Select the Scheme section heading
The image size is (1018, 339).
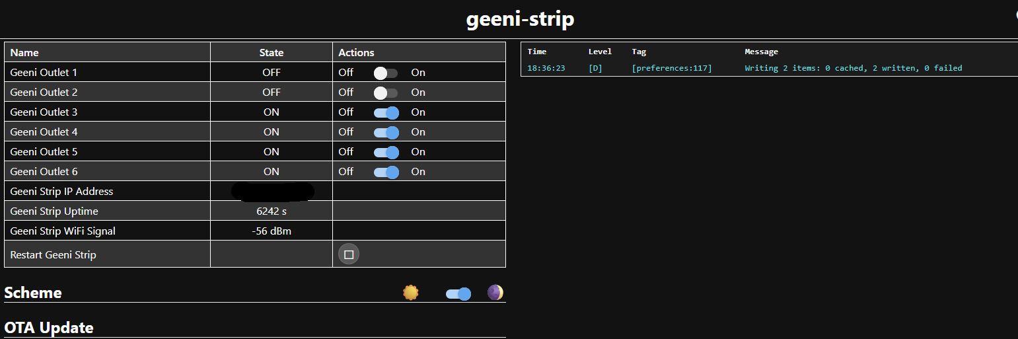(x=33, y=293)
